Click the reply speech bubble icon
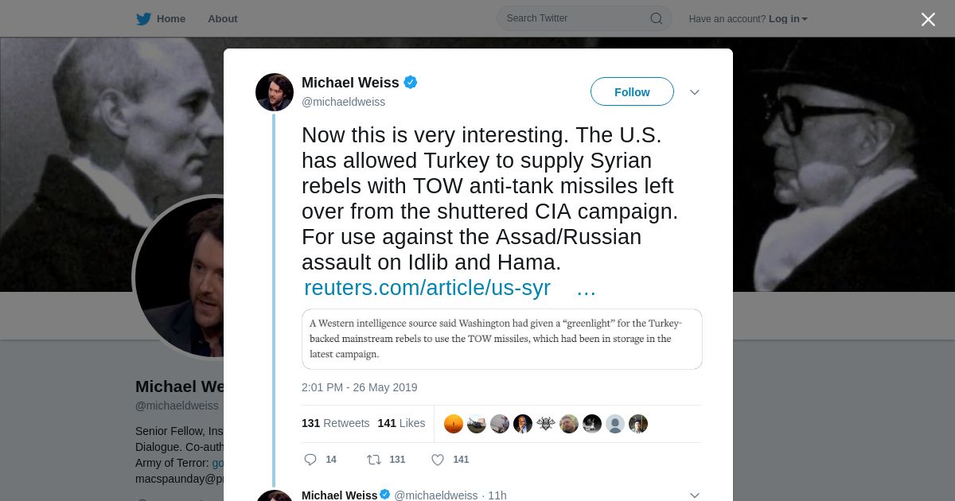Viewport: 955px width, 501px height. click(310, 460)
